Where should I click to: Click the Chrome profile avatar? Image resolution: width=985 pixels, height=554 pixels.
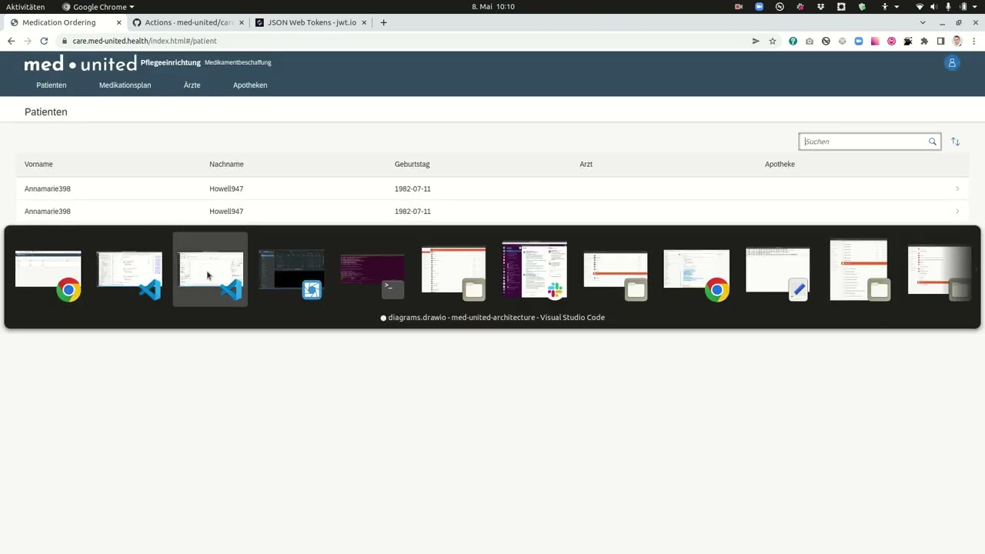(957, 41)
